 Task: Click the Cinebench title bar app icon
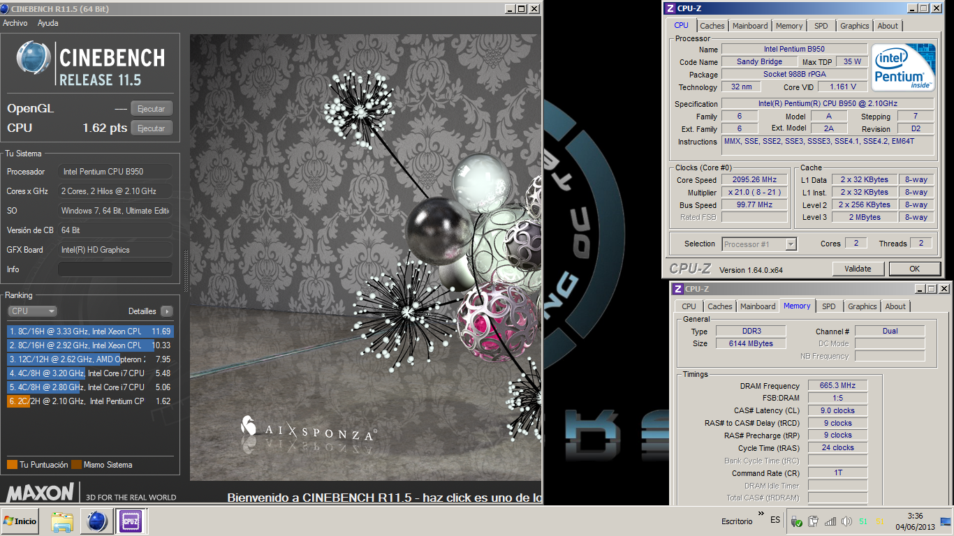pos(6,9)
